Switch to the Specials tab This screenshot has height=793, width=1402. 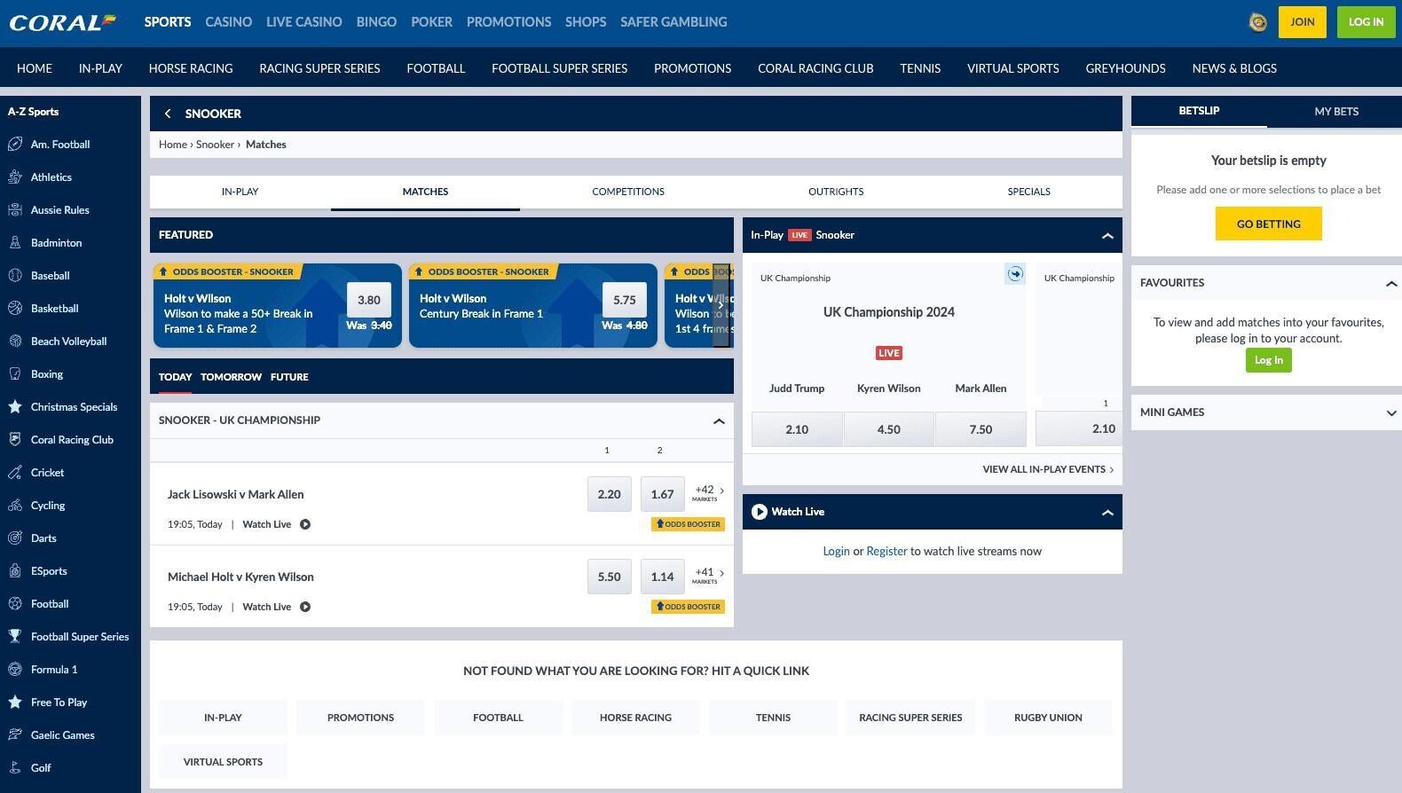tap(1028, 192)
